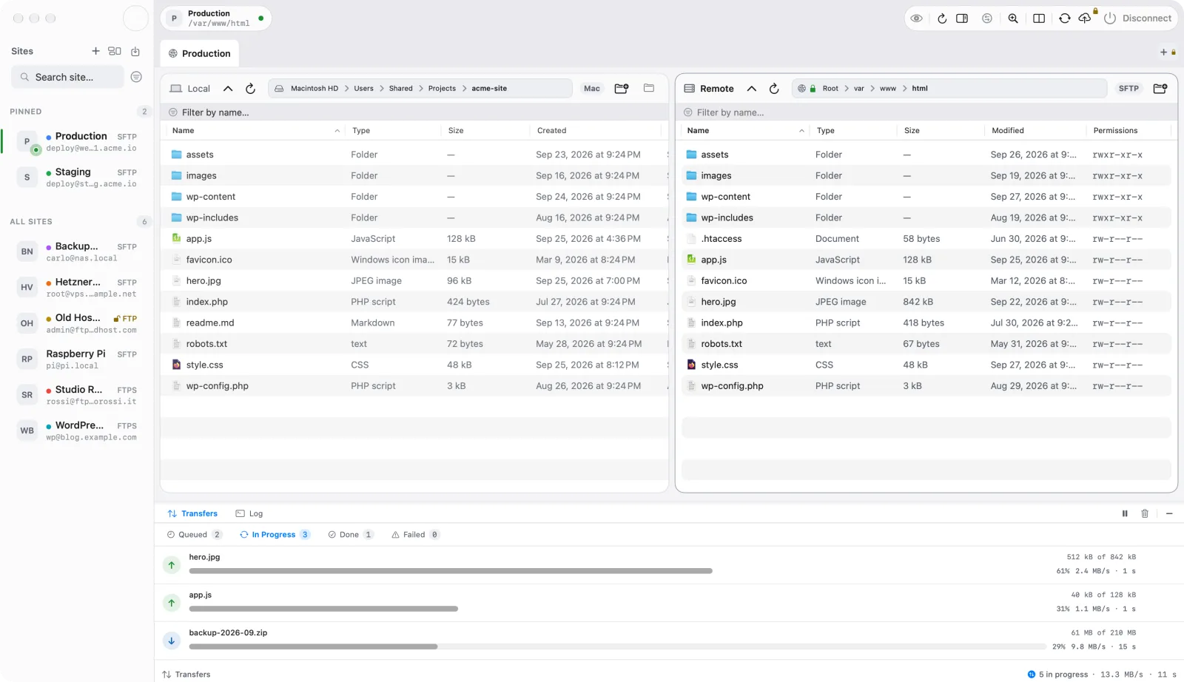Click the top toolbar refresh icon
The width and height of the screenshot is (1184, 682).
(942, 18)
